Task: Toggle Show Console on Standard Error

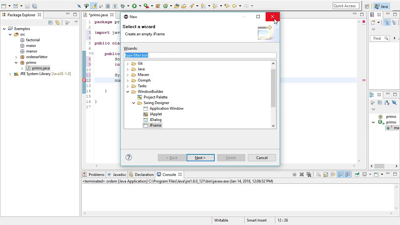Action: 347,175
